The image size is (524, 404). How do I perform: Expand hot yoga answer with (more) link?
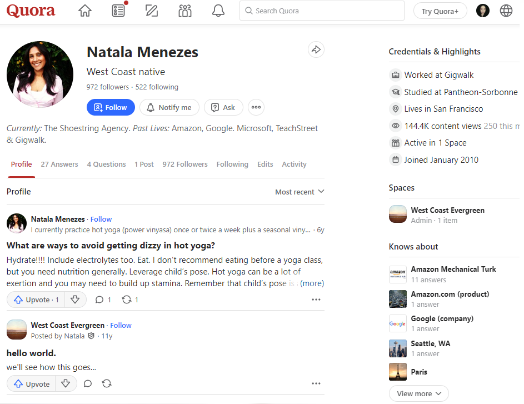tap(312, 283)
